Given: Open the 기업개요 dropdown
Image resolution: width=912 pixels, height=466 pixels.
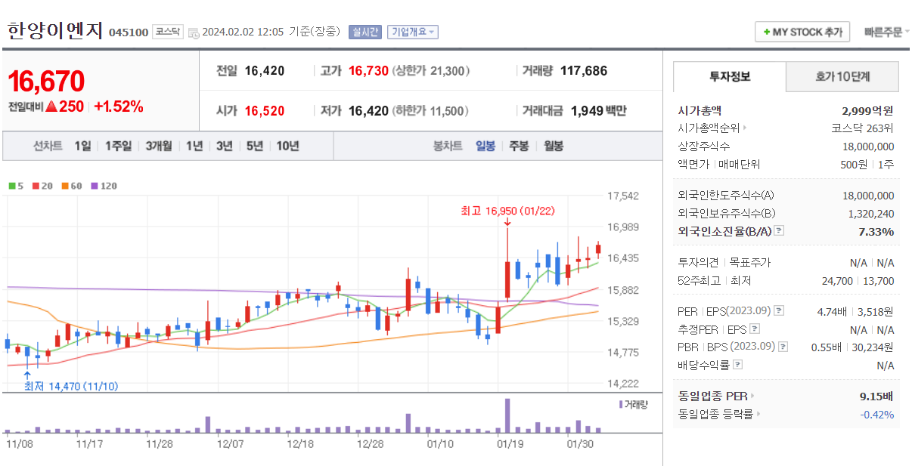Looking at the screenshot, I should [413, 32].
